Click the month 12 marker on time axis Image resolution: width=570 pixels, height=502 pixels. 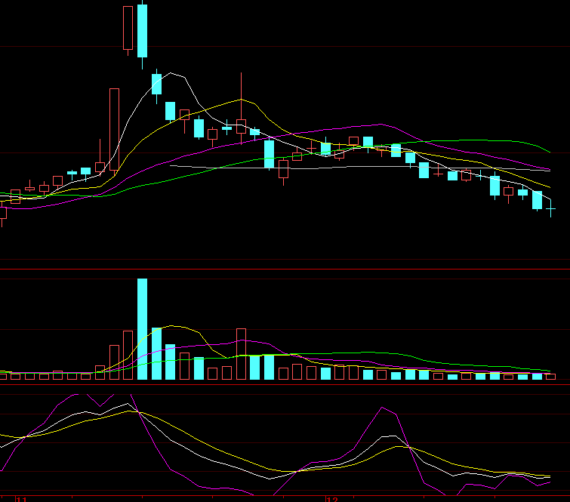click(331, 499)
